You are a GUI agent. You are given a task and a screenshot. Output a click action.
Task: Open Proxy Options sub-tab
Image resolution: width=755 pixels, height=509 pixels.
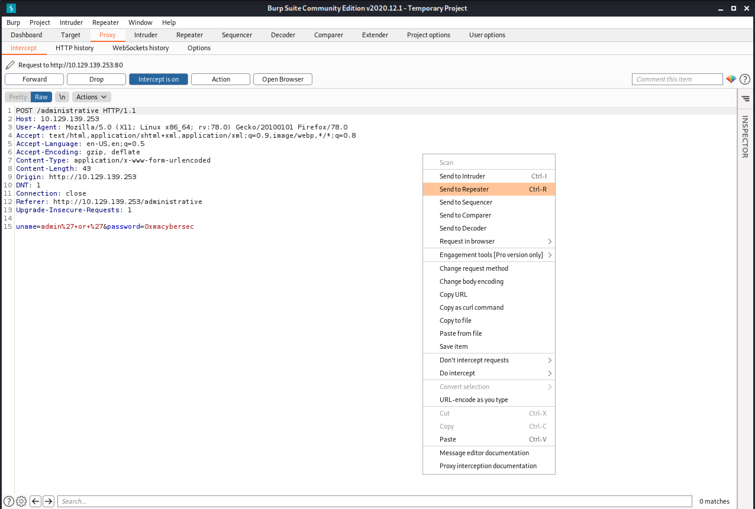(x=199, y=48)
